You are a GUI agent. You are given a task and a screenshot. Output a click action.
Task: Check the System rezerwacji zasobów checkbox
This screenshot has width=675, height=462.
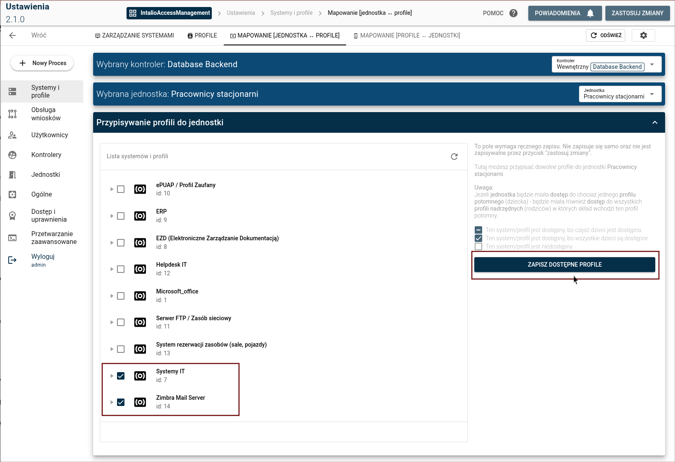click(x=121, y=349)
